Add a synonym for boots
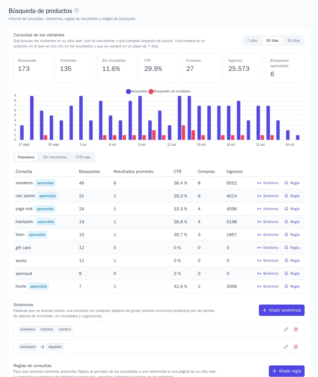 click(268, 287)
